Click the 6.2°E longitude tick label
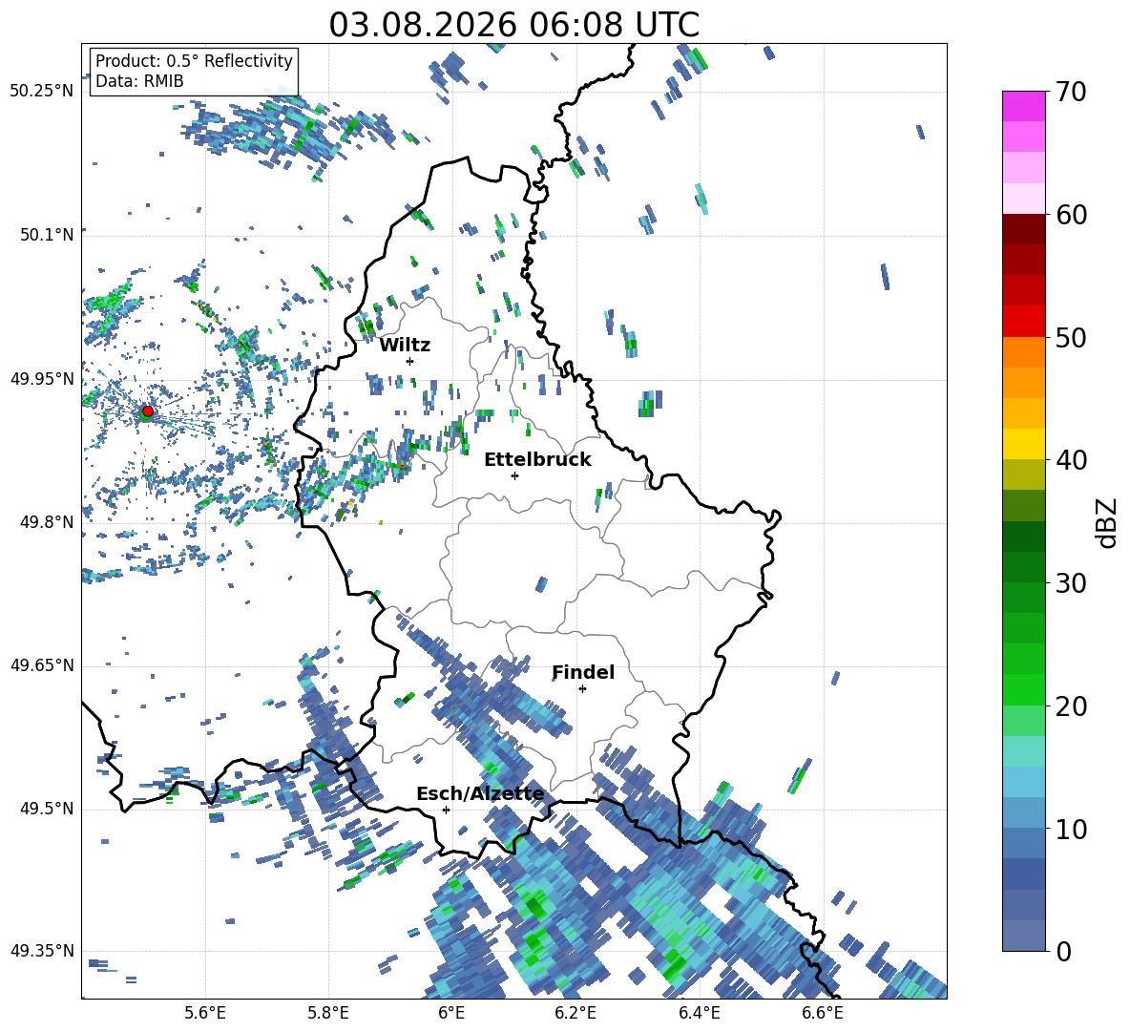 point(575,1013)
